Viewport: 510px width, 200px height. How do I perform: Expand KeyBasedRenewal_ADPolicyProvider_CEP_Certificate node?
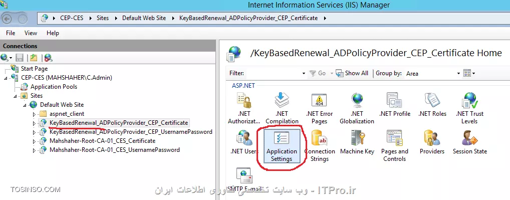pyautogui.click(x=34, y=123)
